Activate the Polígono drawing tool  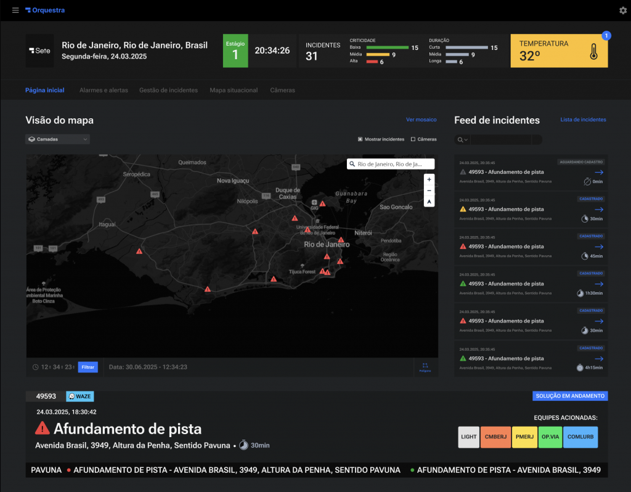pos(425,367)
